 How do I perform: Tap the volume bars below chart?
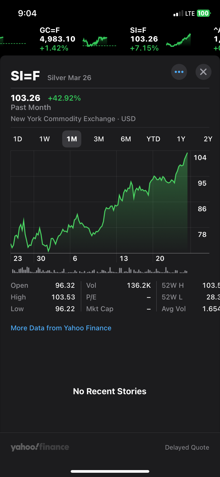click(x=100, y=271)
